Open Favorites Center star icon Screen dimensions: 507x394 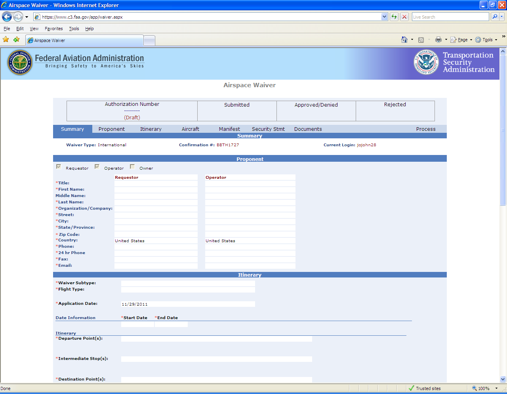6,40
